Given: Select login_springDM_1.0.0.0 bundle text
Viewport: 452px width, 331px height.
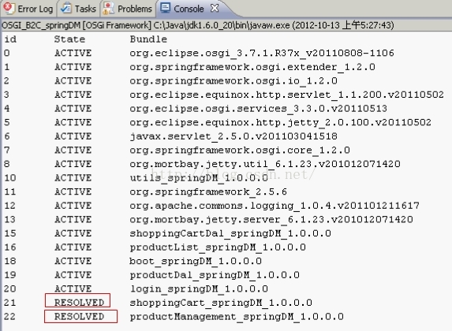Looking at the screenshot, I should pos(199,288).
